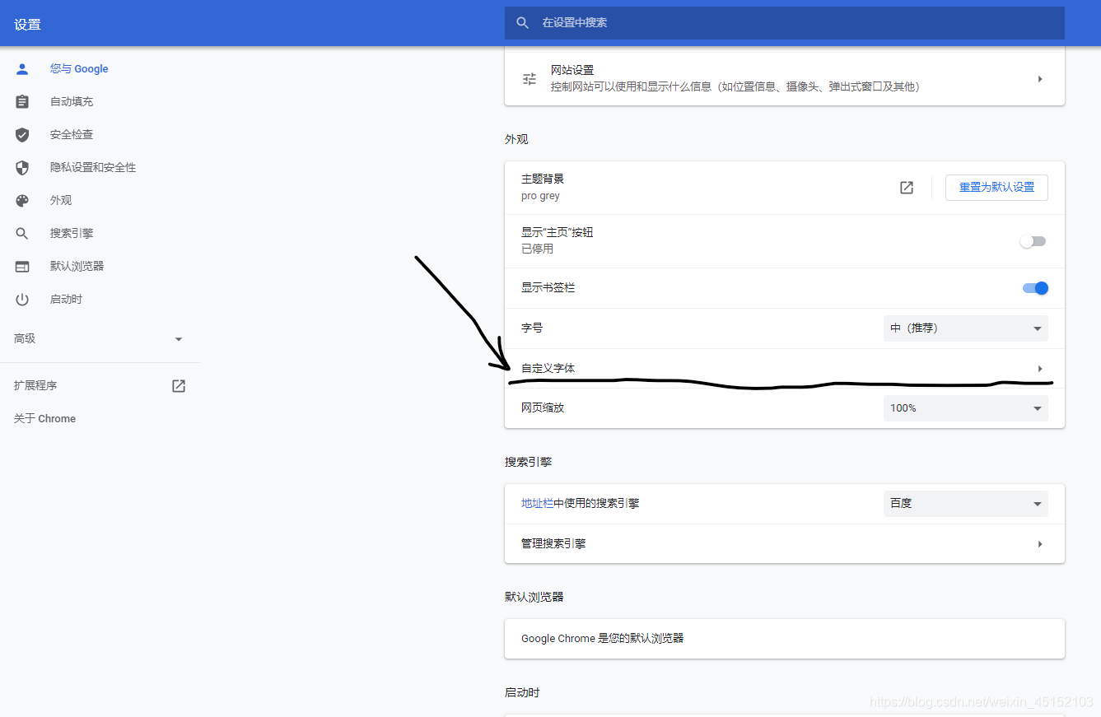
Task: Click the 外观 section heading in main content
Action: (x=516, y=140)
